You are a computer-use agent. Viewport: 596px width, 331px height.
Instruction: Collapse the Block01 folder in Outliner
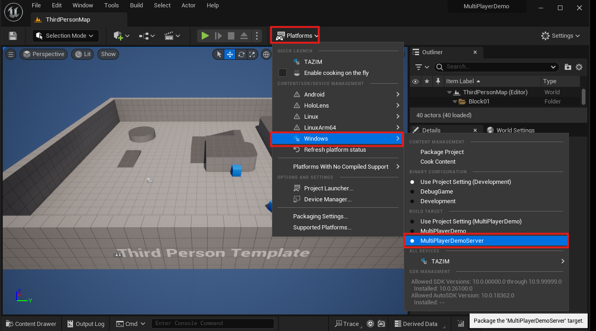click(x=455, y=102)
